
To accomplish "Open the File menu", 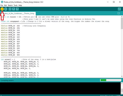I will coord(2,5).
